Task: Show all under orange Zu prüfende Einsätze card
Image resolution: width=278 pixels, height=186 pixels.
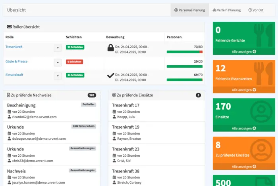Action: 244,167
